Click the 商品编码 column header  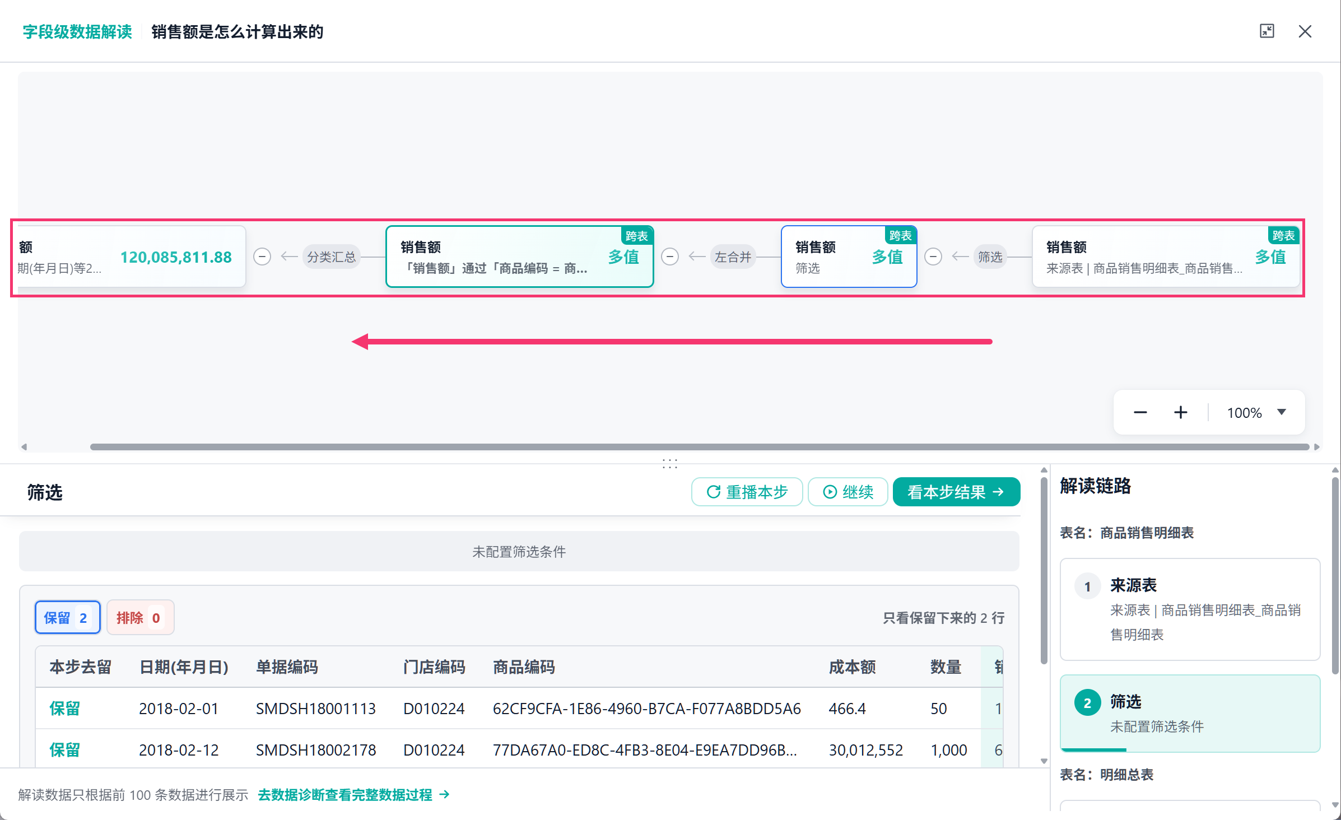pyautogui.click(x=524, y=667)
